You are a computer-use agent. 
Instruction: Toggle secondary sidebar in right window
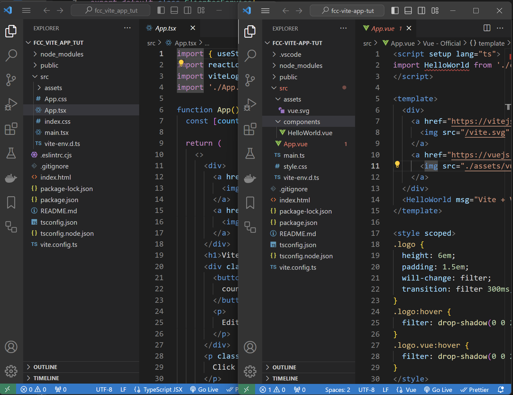click(x=421, y=11)
